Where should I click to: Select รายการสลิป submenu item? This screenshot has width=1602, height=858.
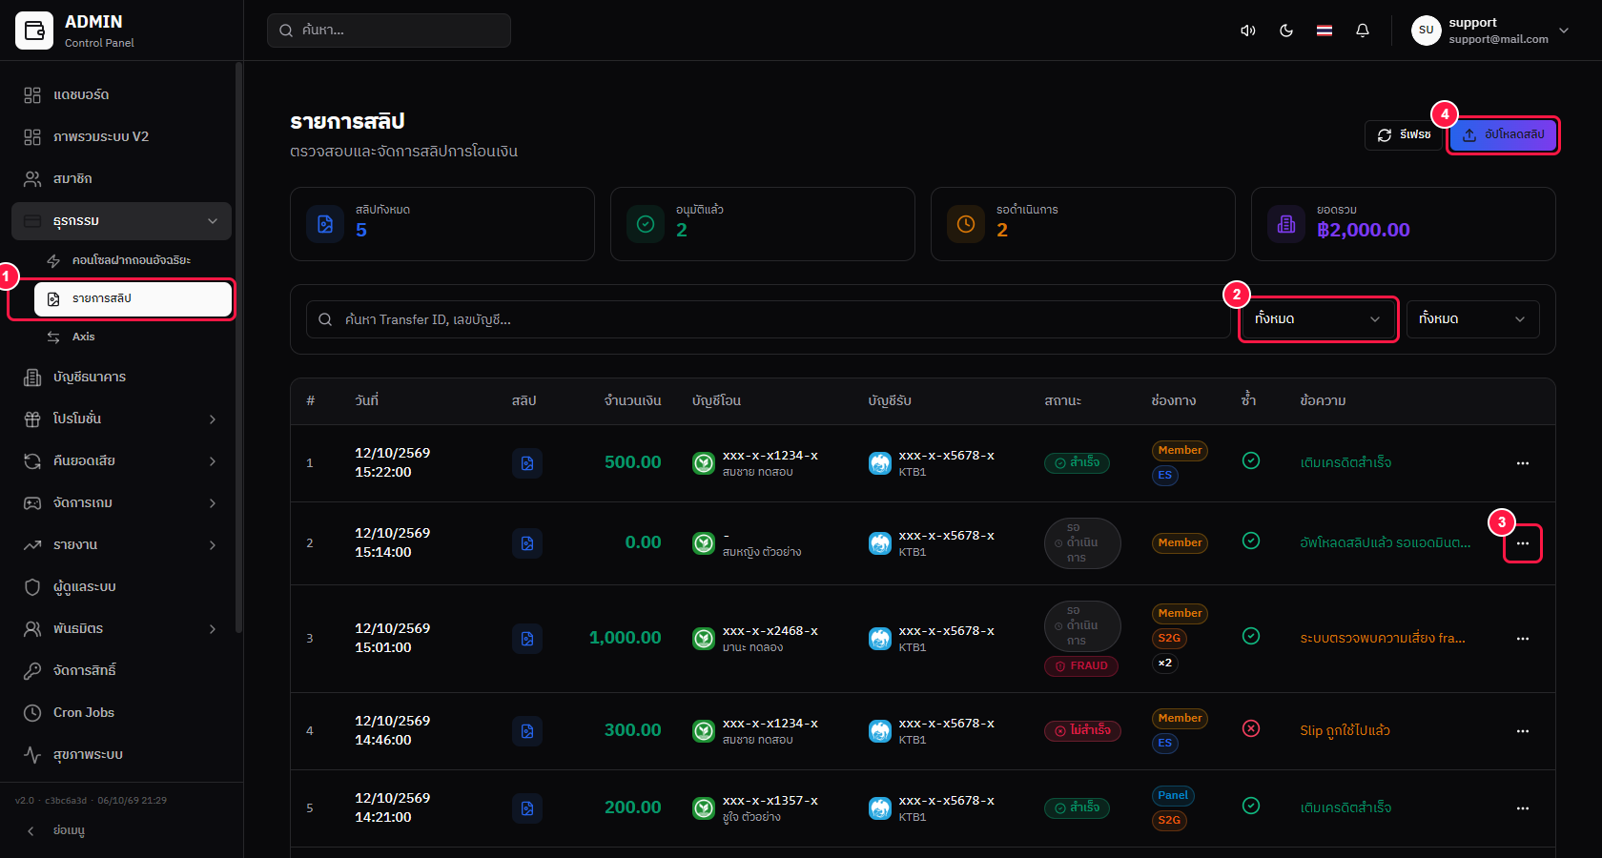[x=133, y=298]
